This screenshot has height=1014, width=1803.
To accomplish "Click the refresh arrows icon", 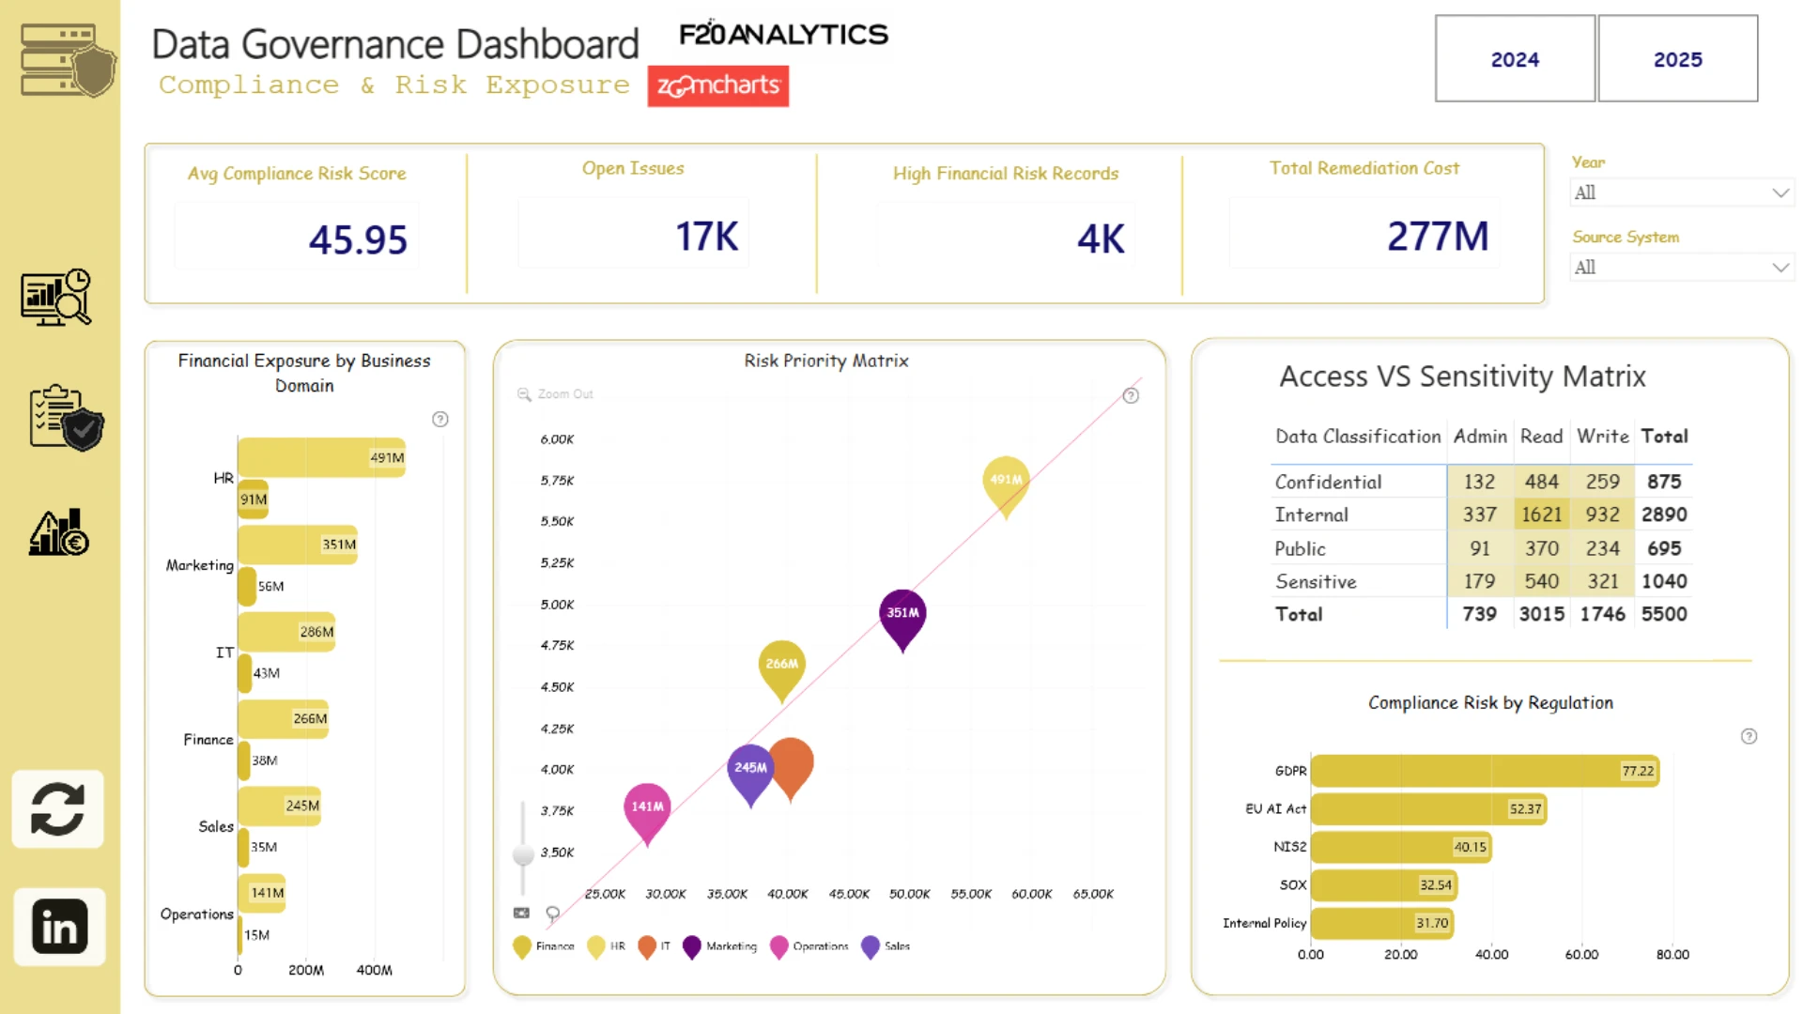I will pos(57,808).
